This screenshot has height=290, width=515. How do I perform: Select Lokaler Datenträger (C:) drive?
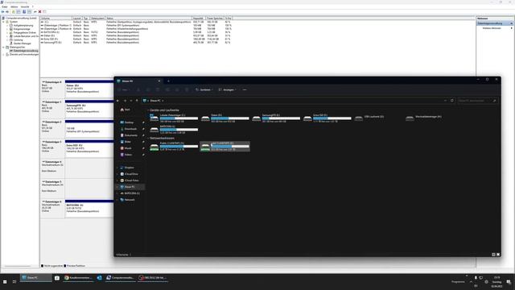pos(174,118)
